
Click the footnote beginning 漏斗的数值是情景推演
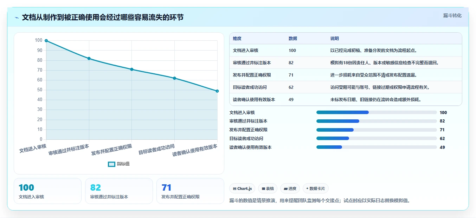[x=320, y=201]
